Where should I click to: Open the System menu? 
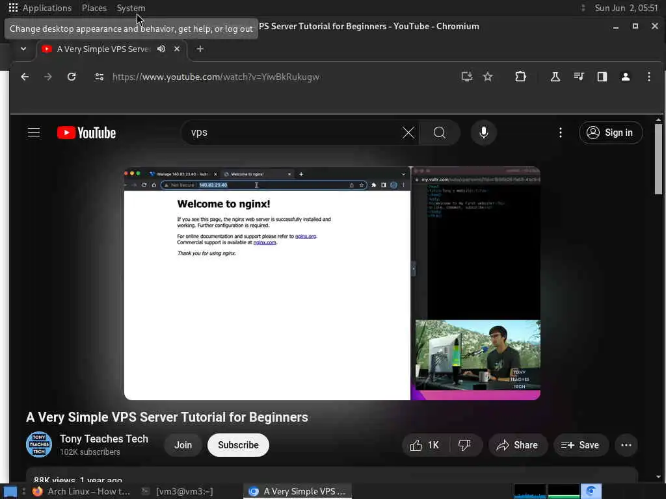(x=131, y=8)
